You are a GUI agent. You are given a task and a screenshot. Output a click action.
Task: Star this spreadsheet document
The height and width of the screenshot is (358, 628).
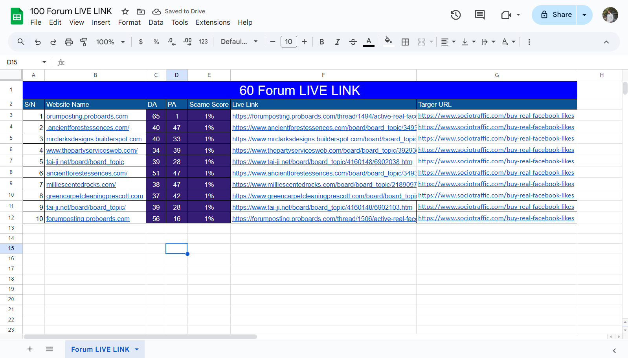pos(125,11)
